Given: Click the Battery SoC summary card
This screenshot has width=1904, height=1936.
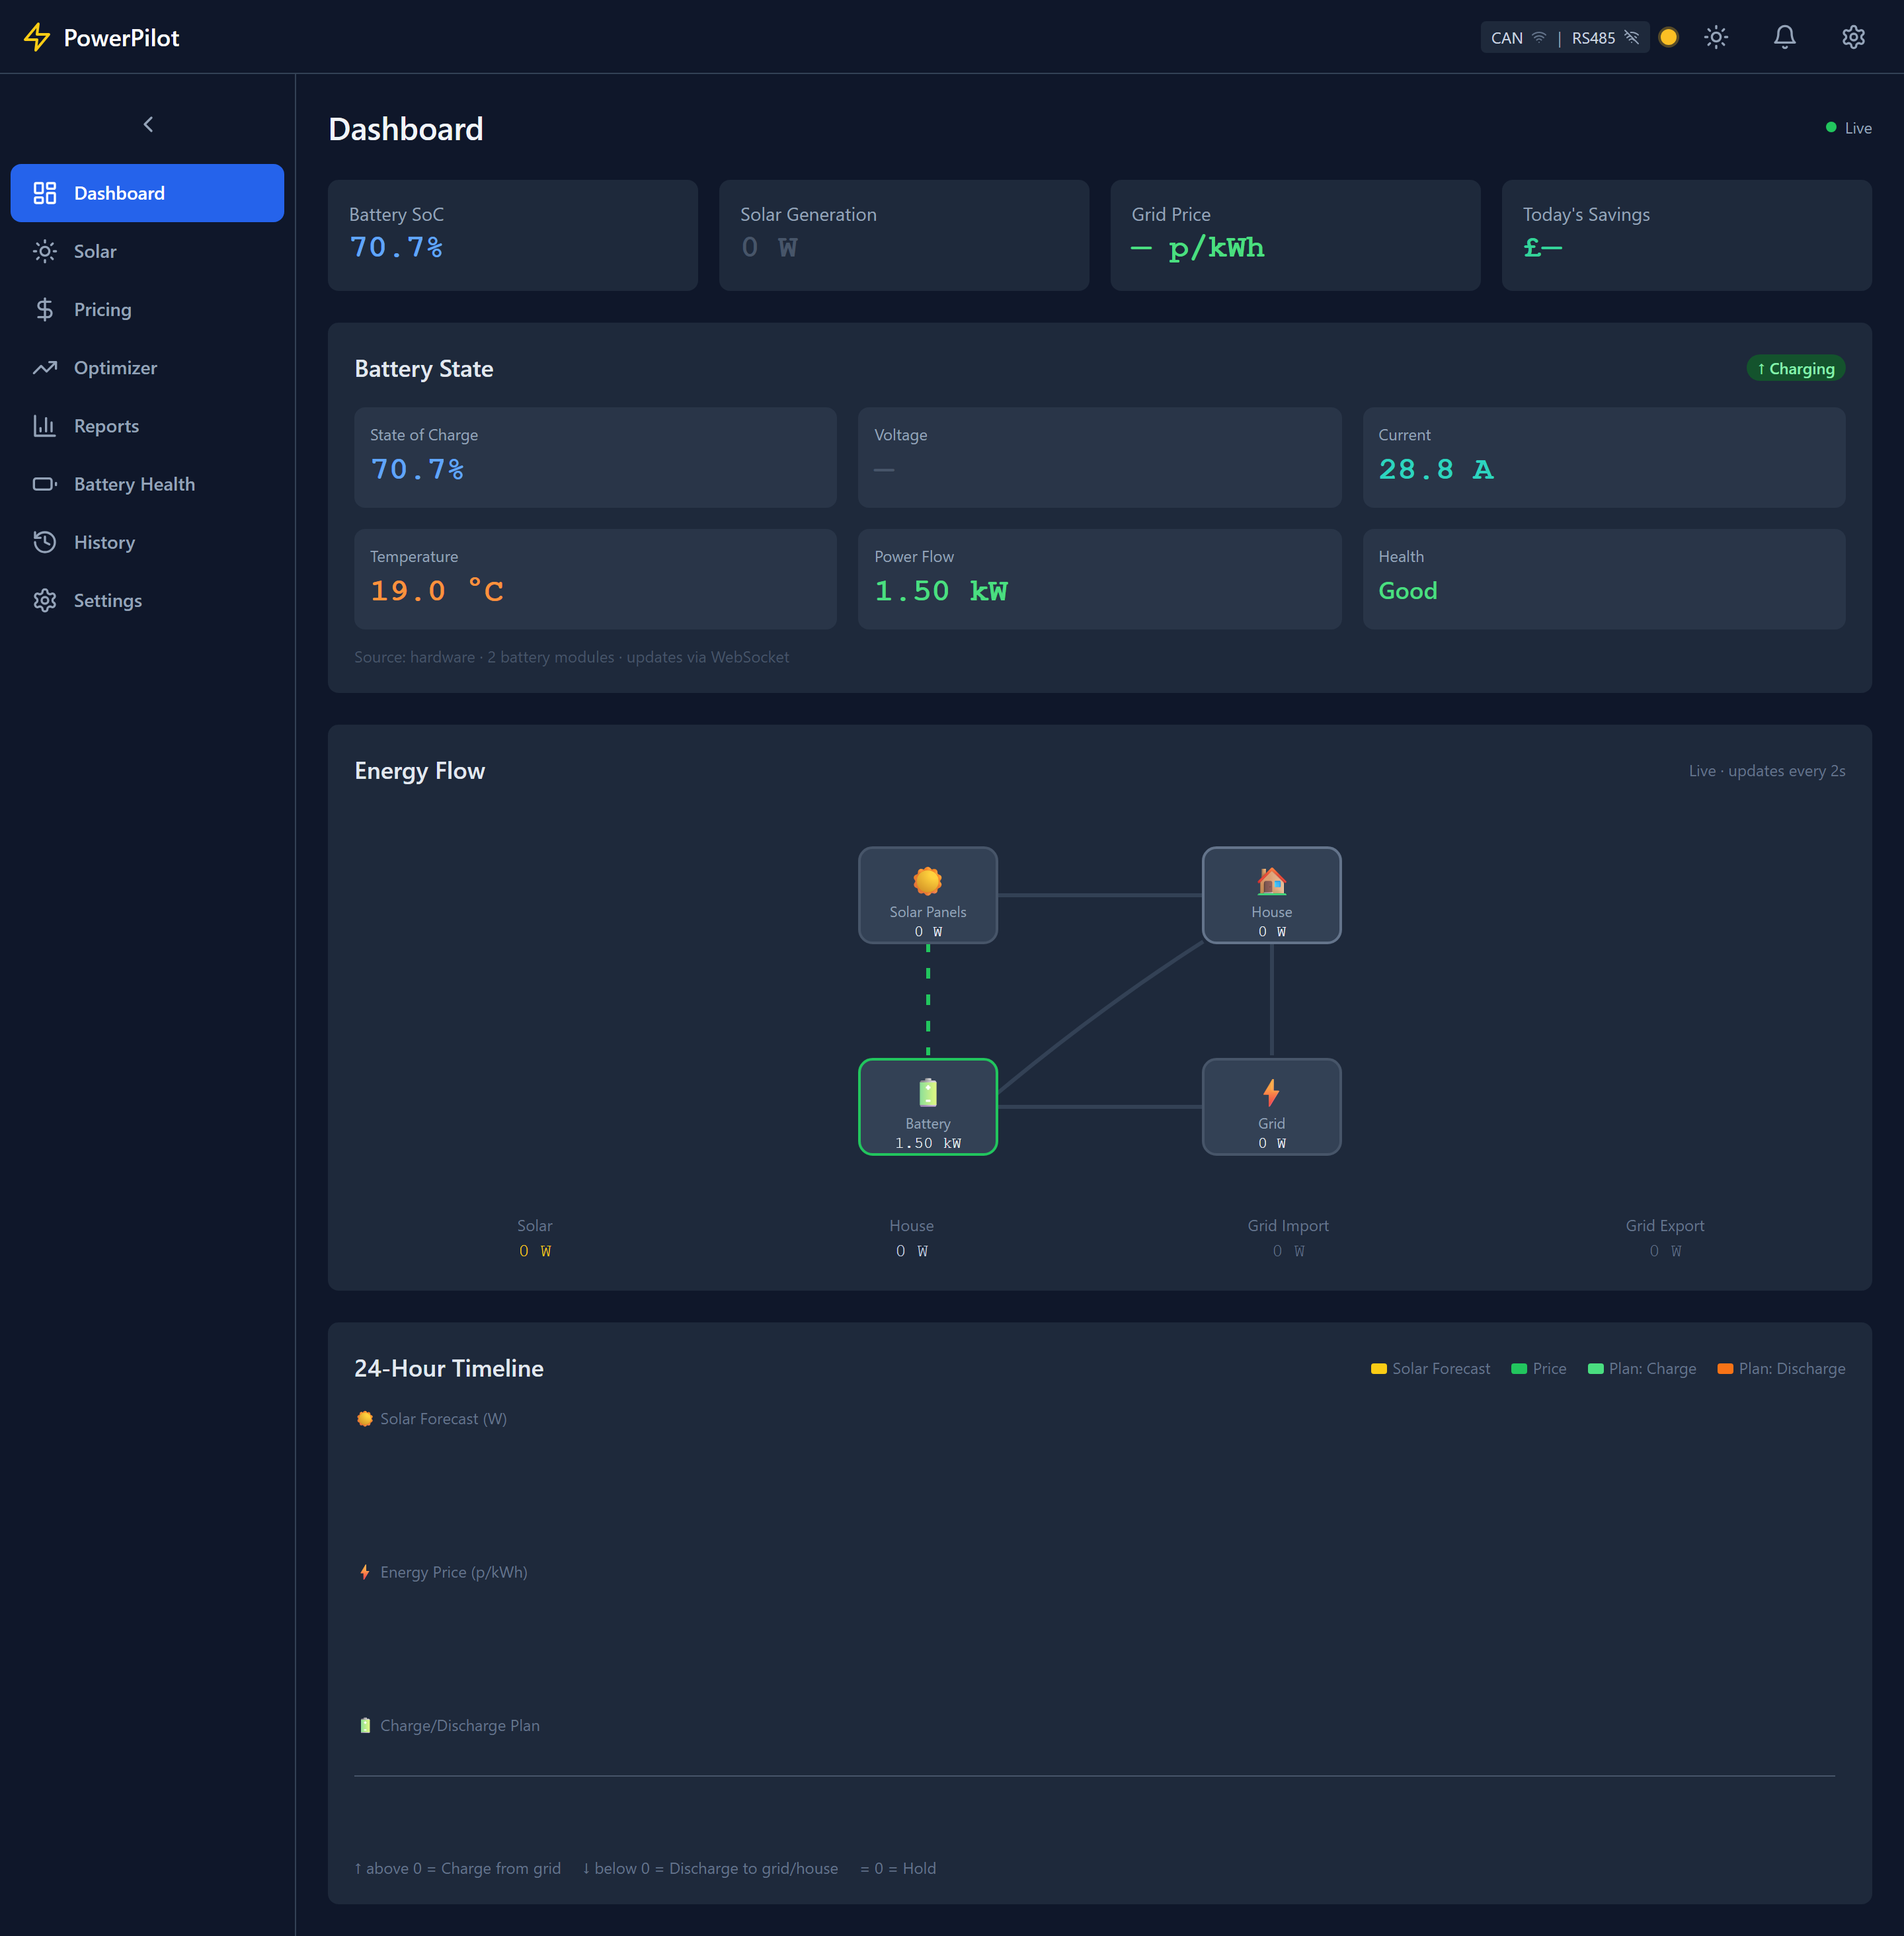Looking at the screenshot, I should (x=513, y=235).
